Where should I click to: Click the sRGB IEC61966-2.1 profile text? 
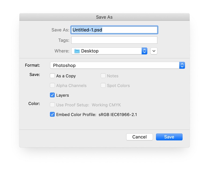click(118, 115)
